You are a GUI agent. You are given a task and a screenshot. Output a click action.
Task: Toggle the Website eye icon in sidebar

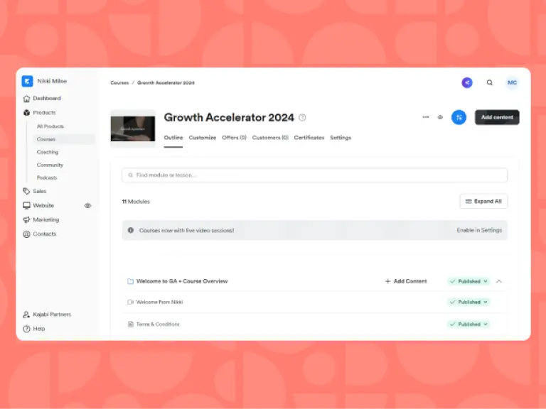coord(87,205)
